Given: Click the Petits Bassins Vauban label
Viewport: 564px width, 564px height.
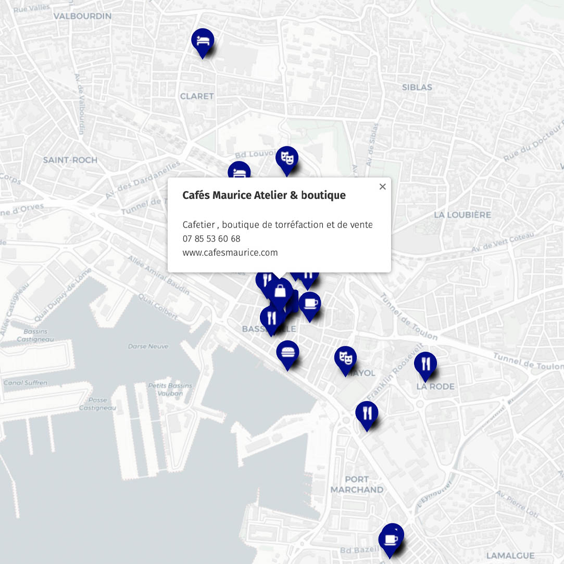Looking at the screenshot, I should click(170, 390).
